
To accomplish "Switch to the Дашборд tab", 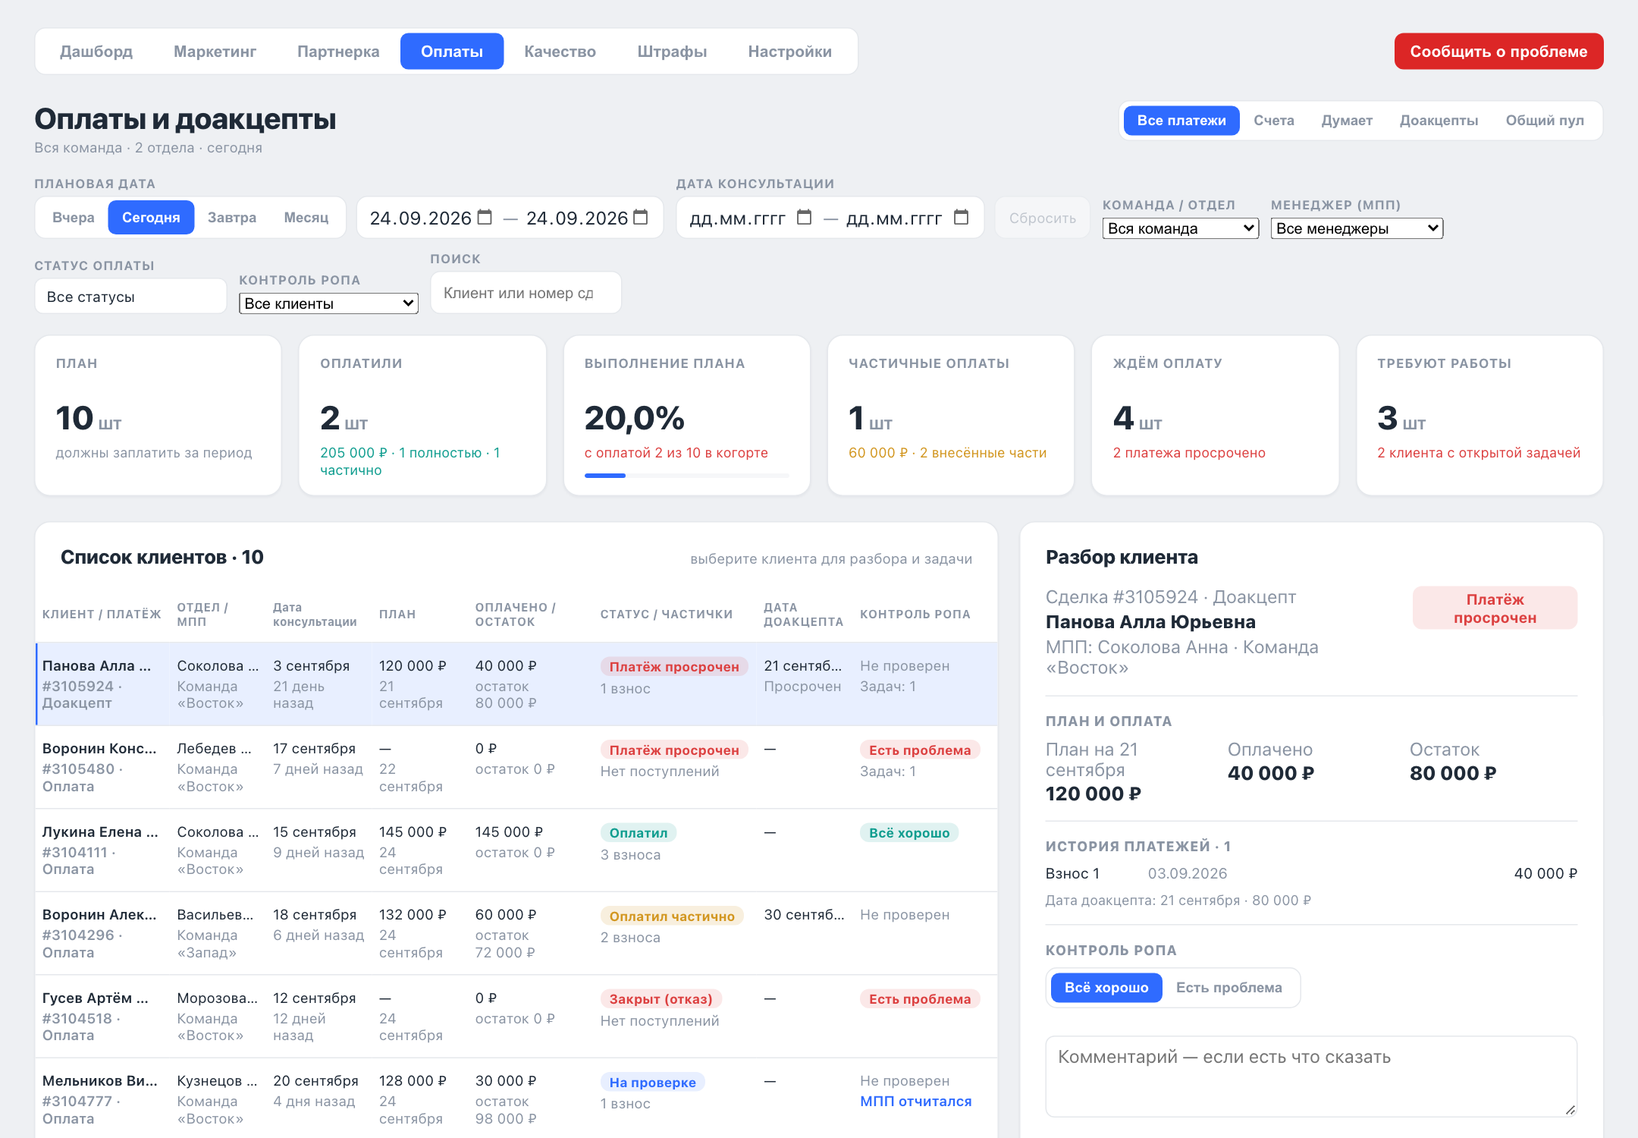I will (96, 52).
